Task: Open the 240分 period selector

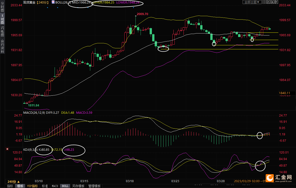Action: pos(14,182)
